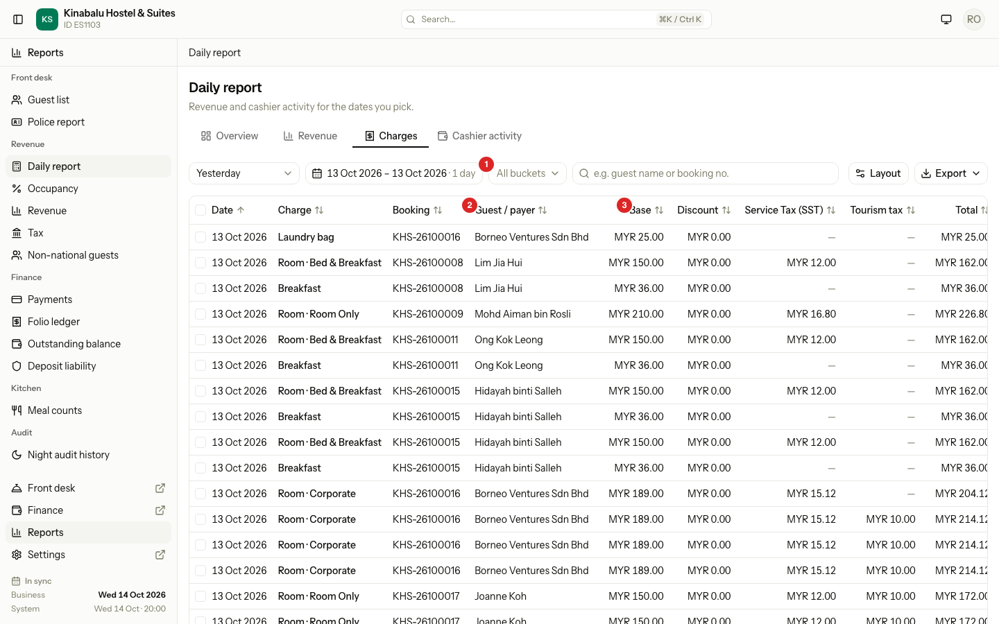Viewport: 999px width, 624px height.
Task: Sort by Base column arrows
Action: (x=659, y=210)
